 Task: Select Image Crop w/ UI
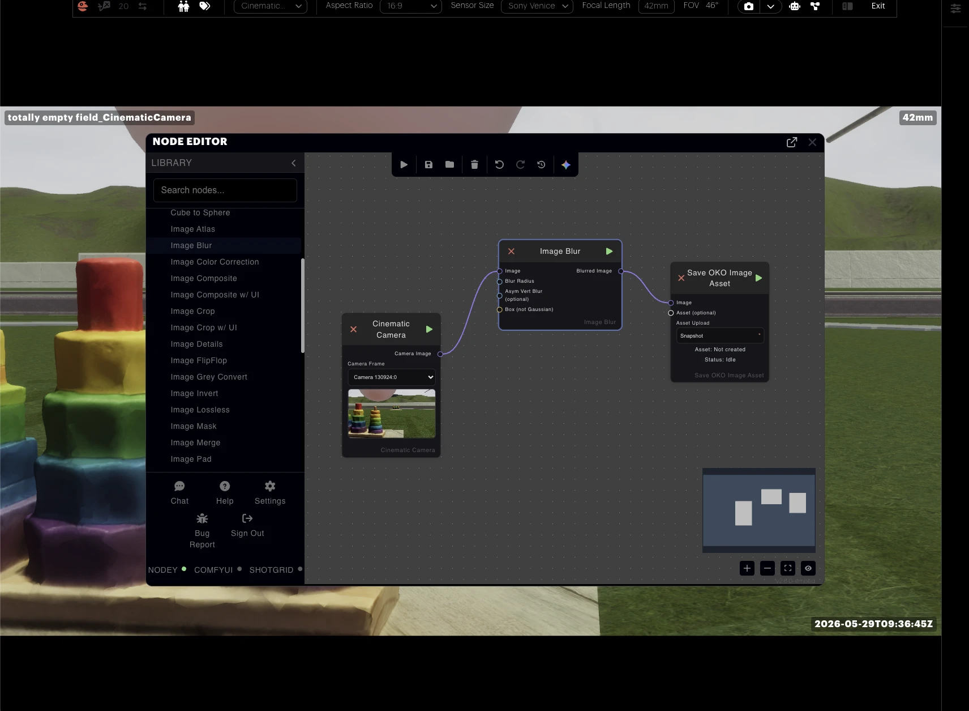coord(204,328)
